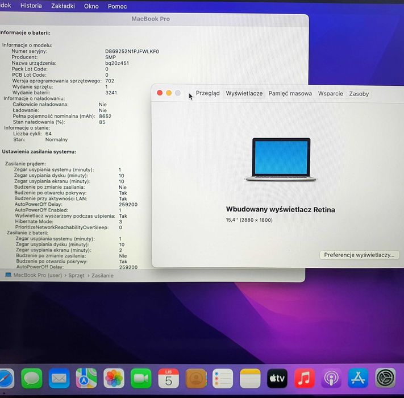Open the Apple TV app in the Dock

277,379
